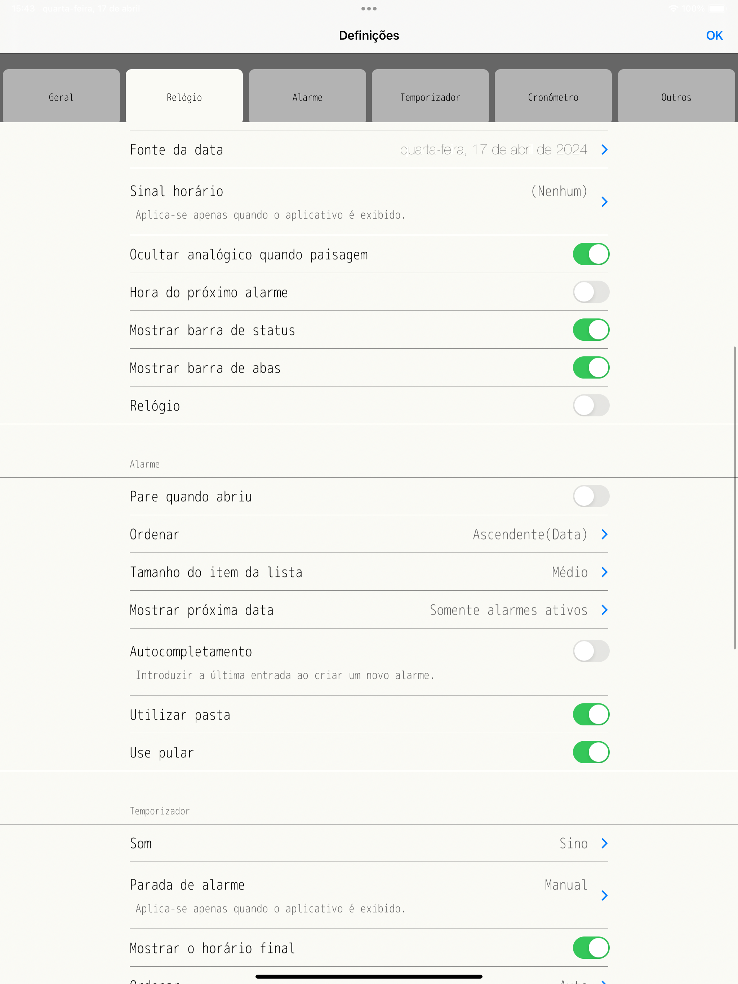This screenshot has height=984, width=738.
Task: Turn off Mostrar barra de status
Action: click(x=591, y=330)
